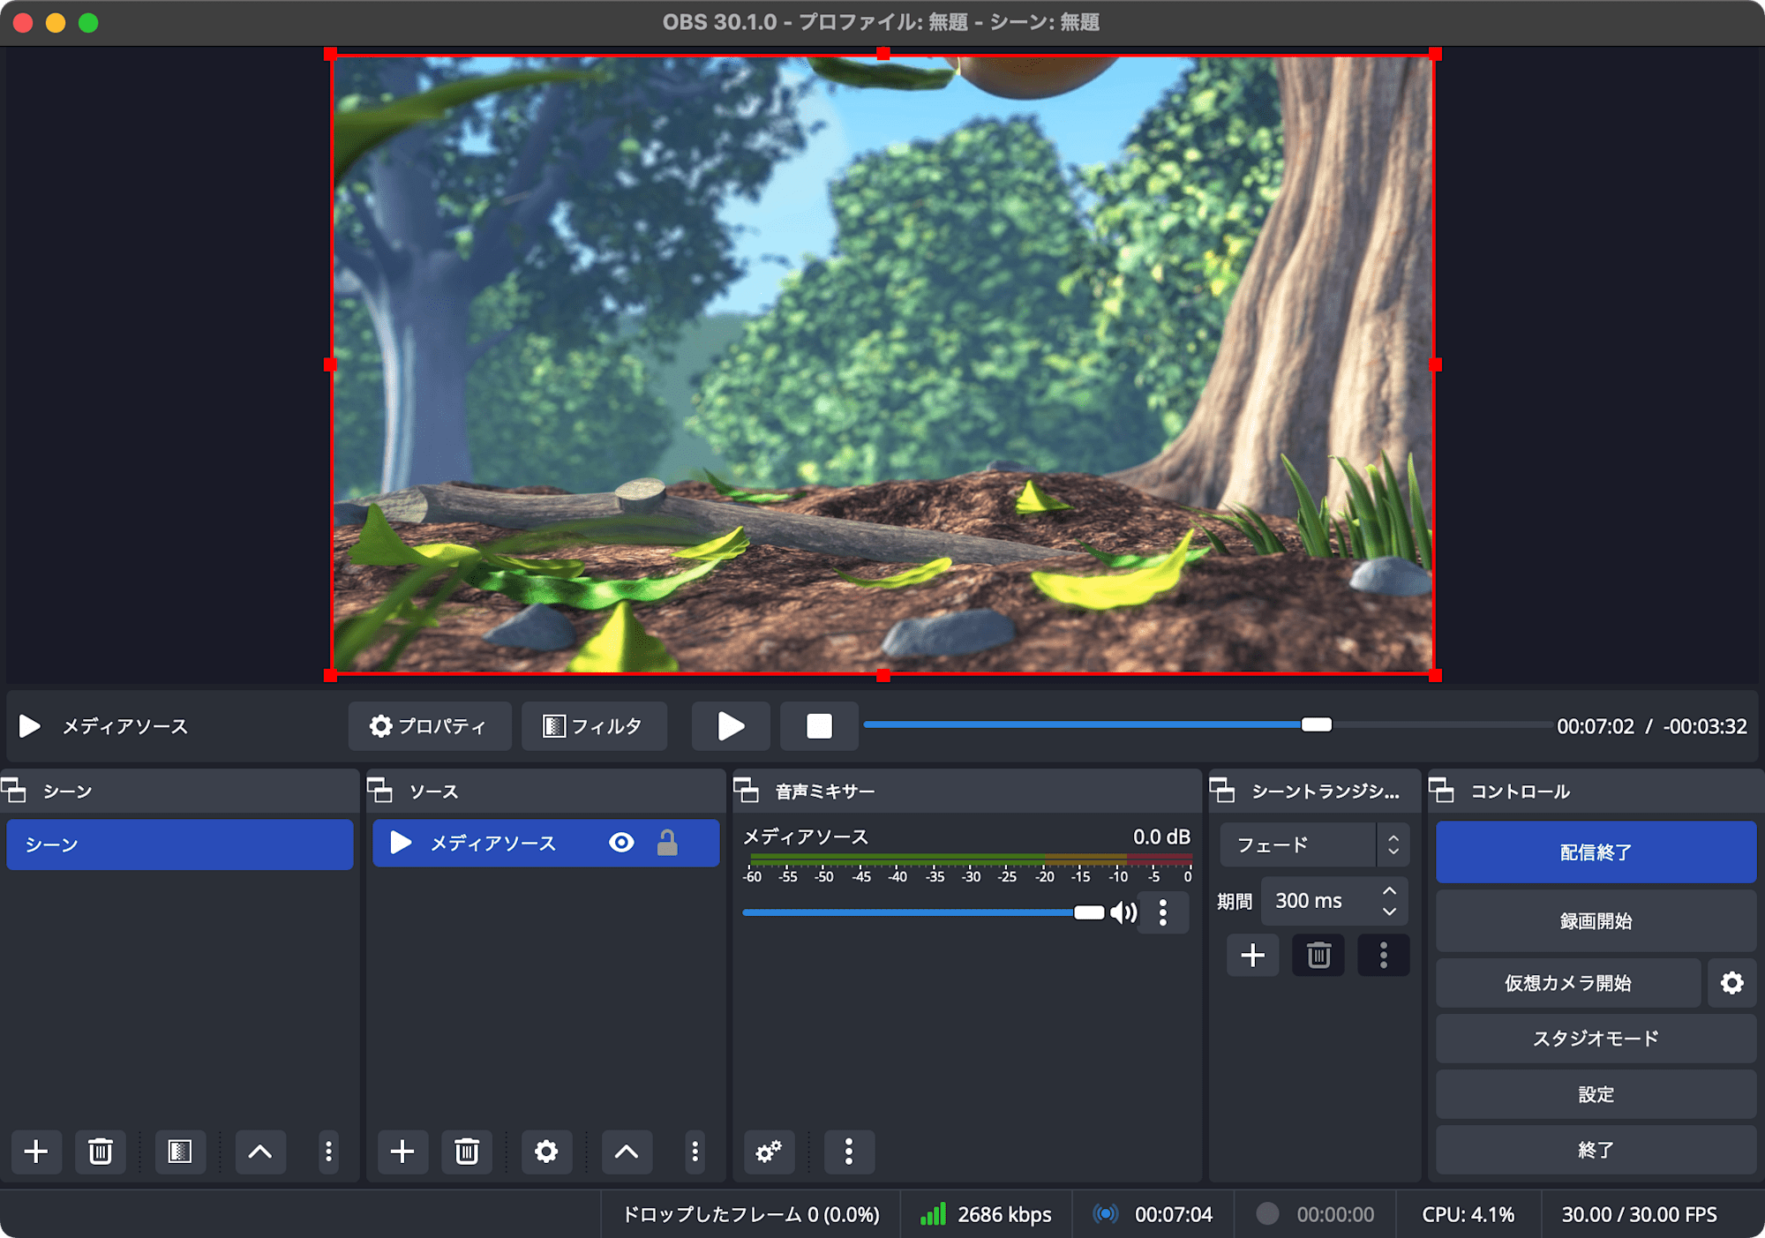1765x1238 pixels.
Task: Click the media playback seek slider handle
Action: click(1316, 724)
